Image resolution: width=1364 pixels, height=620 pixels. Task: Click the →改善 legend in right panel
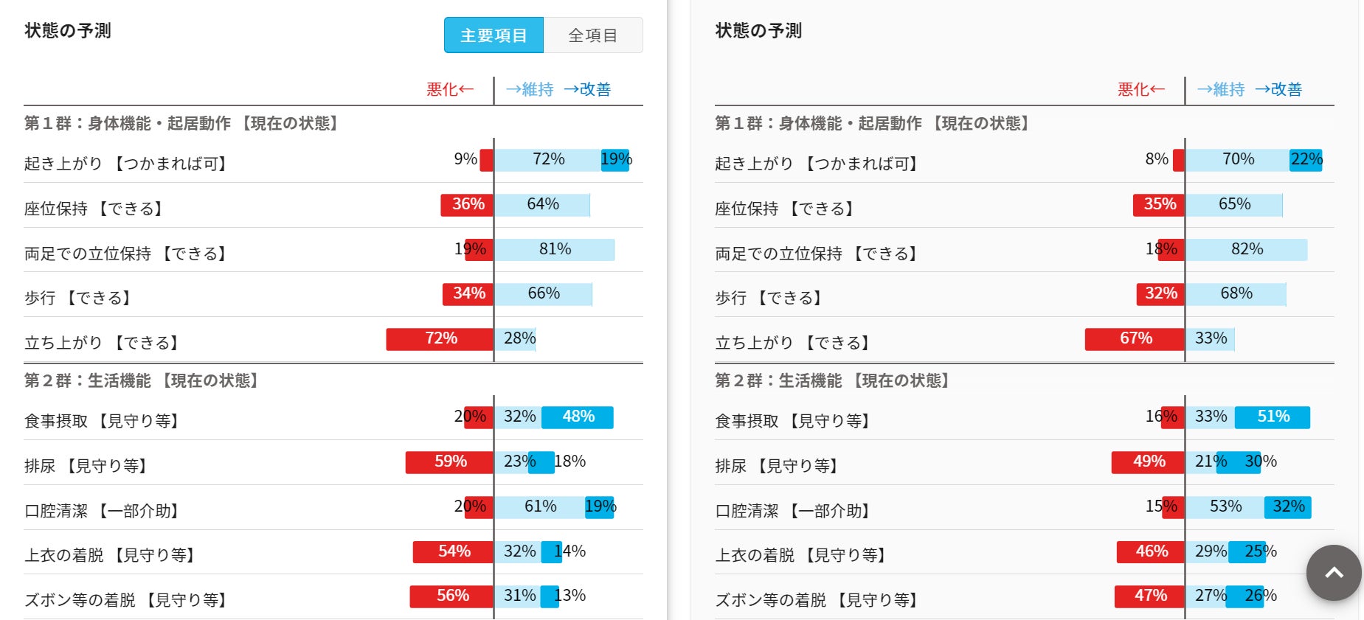(x=1278, y=90)
